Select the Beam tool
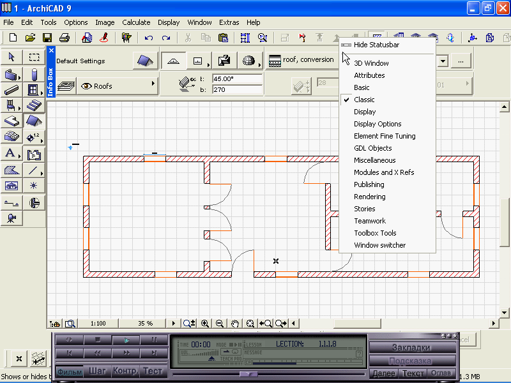Image resolution: width=511 pixels, height=383 pixels. 11,90
